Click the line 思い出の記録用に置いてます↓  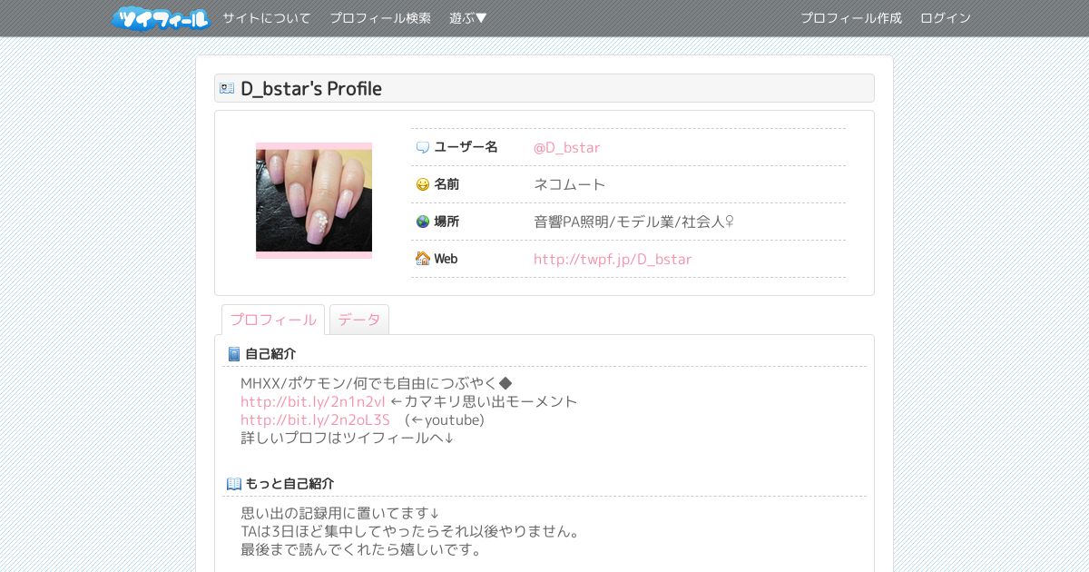click(x=340, y=513)
